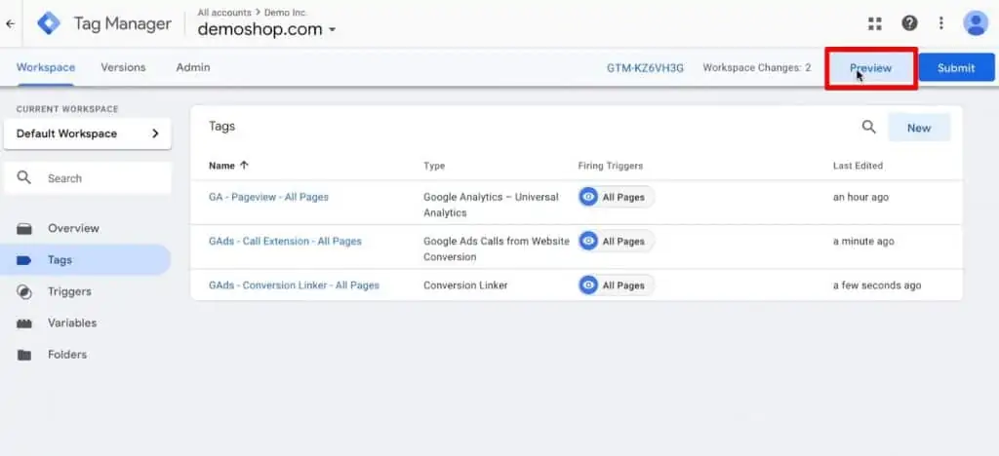Screen dimensions: 999x456
Task: Click the eye icon in GA Pageview trigger
Action: [588, 197]
